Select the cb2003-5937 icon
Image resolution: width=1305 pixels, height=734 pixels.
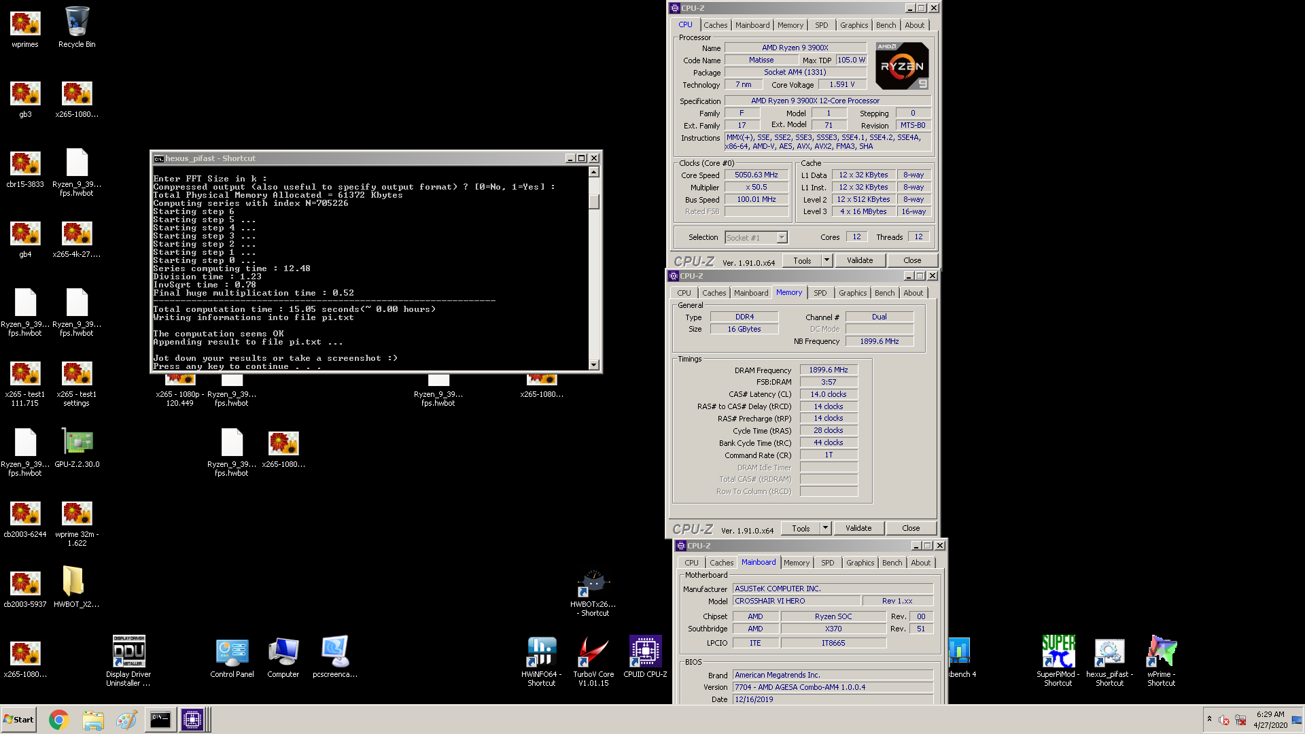click(x=25, y=589)
